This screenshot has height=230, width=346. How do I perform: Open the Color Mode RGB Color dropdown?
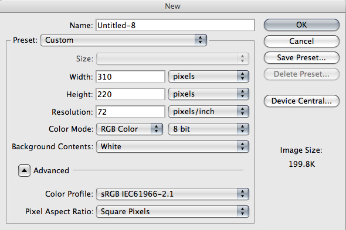point(130,129)
